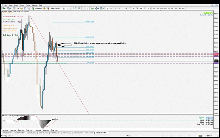This screenshot has width=220, height=138.
Task: Show the Market Watch window
Action: tap(14, 8)
